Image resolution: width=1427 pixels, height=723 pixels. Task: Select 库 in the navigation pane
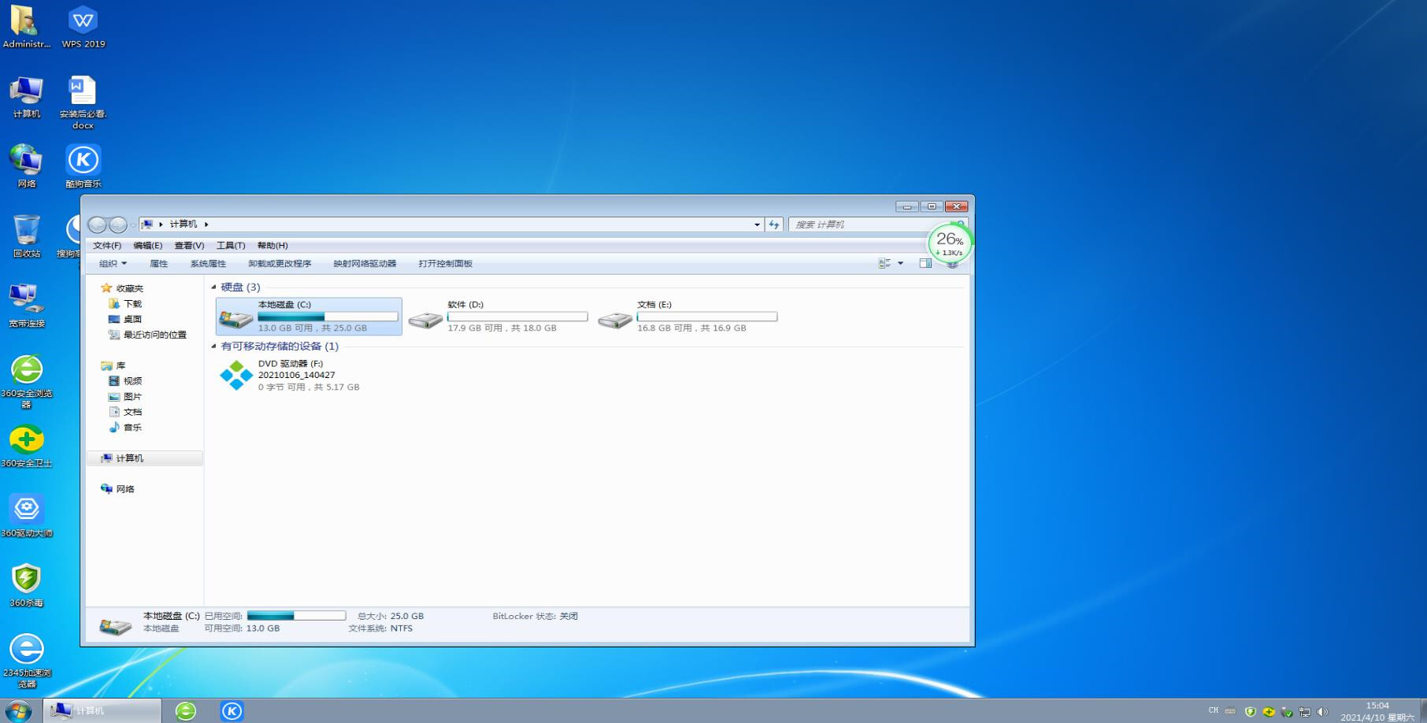[x=113, y=365]
